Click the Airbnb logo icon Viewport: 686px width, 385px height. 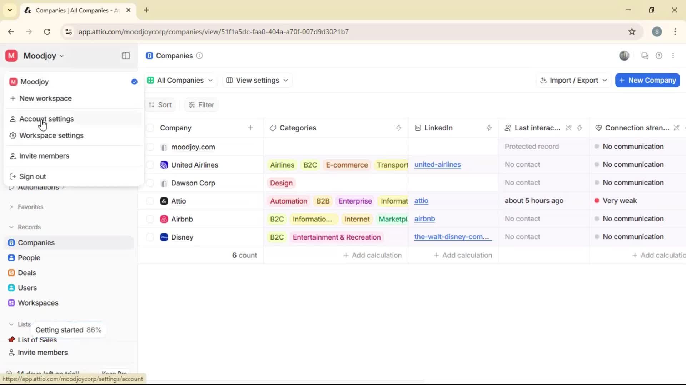(164, 219)
